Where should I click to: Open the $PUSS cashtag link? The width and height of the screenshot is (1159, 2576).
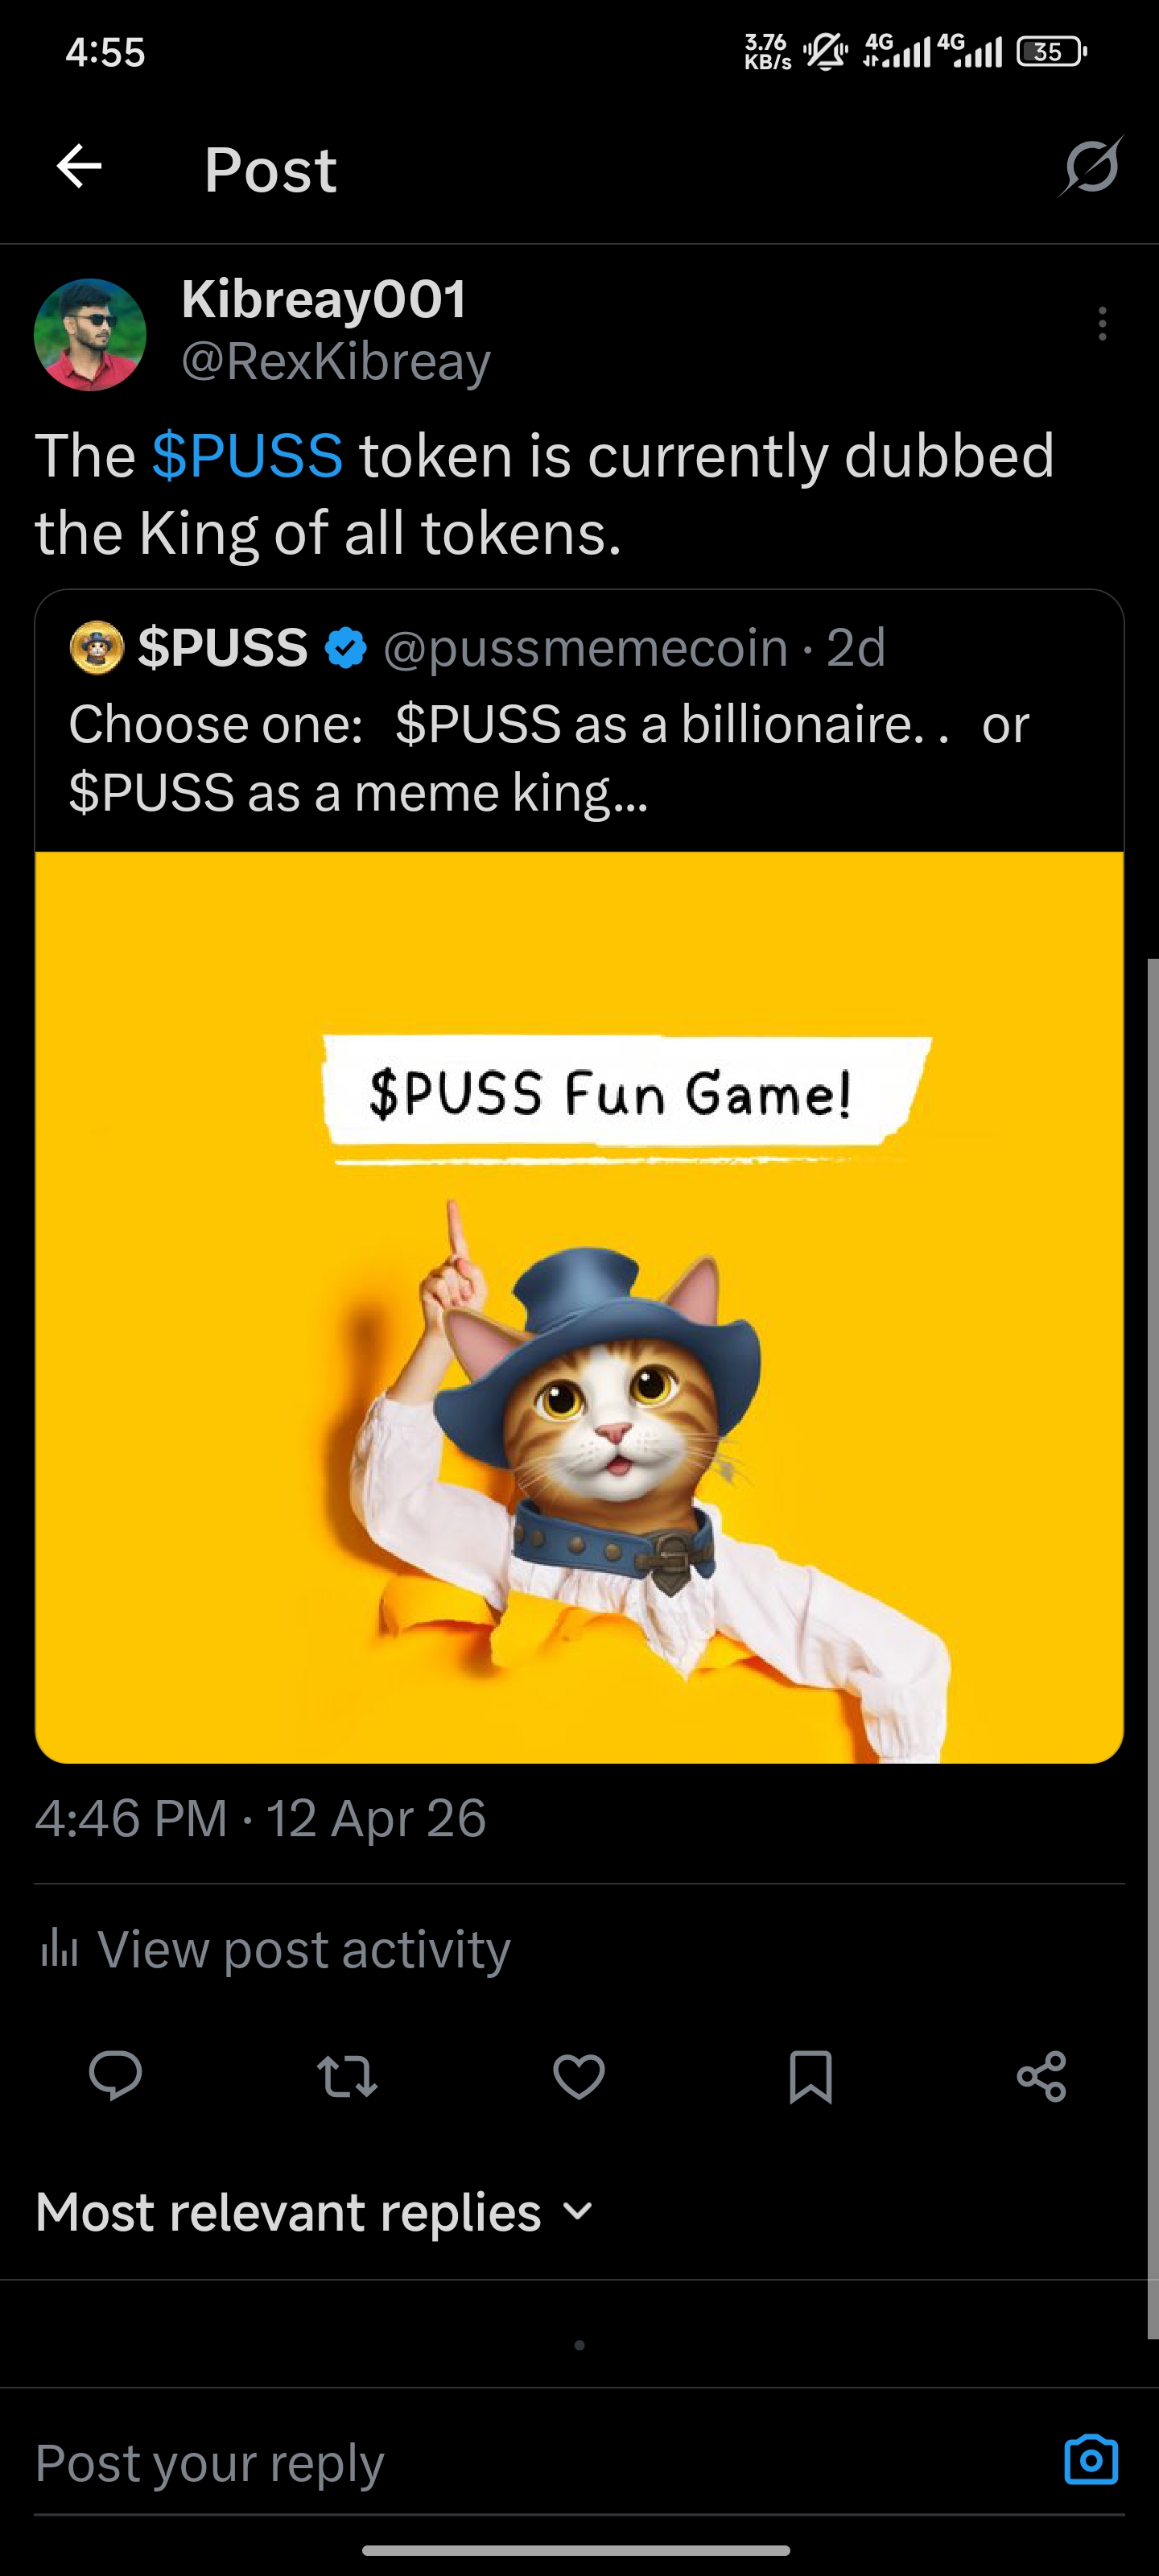pos(247,455)
